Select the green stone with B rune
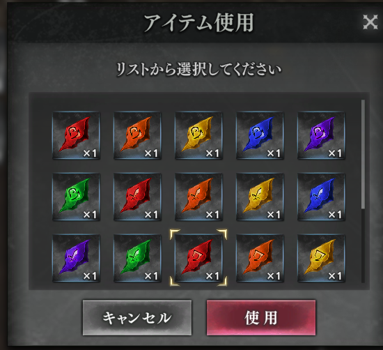The height and width of the screenshot is (350, 383). pos(76,197)
